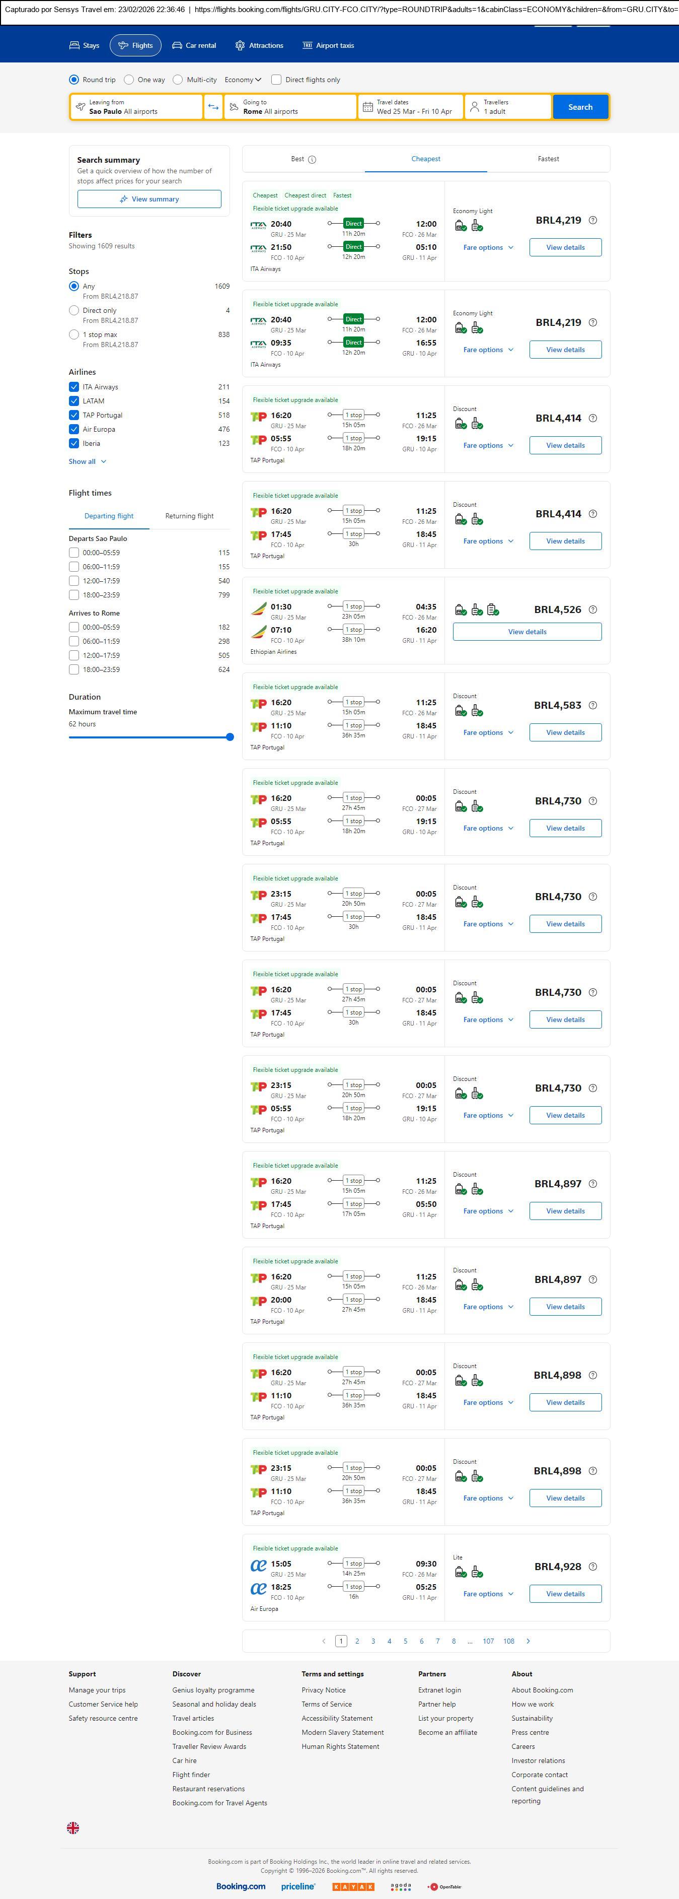This screenshot has height=1899, width=679.
Task: Click View summary in the Search summary box
Action: coord(149,199)
